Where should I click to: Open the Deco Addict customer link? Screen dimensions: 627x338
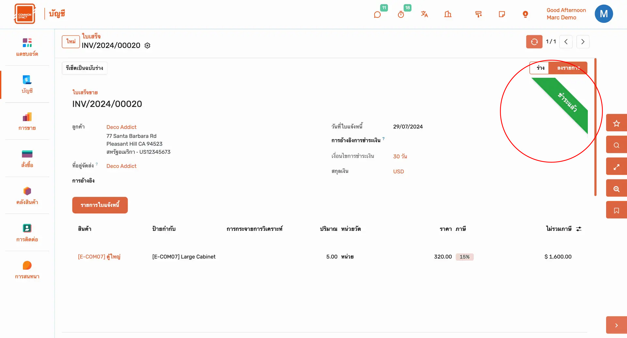[121, 127]
